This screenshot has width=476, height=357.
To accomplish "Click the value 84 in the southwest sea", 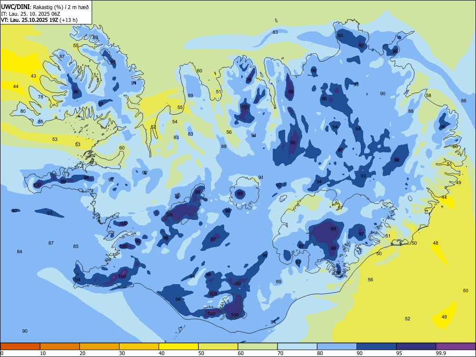I will [20, 252].
